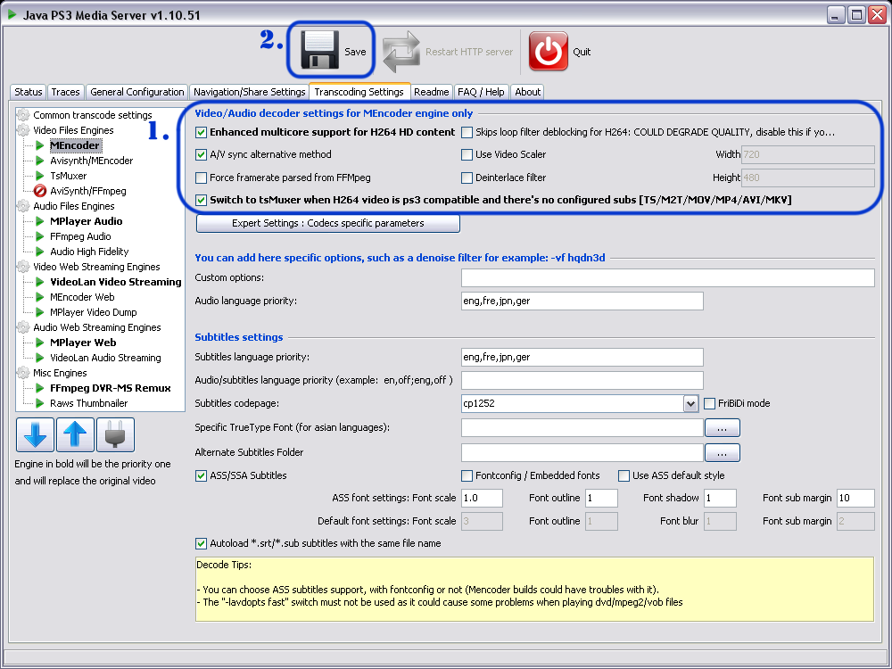
Task: Click the green arrow icon beside MEncoder Web
Action: tap(40, 297)
